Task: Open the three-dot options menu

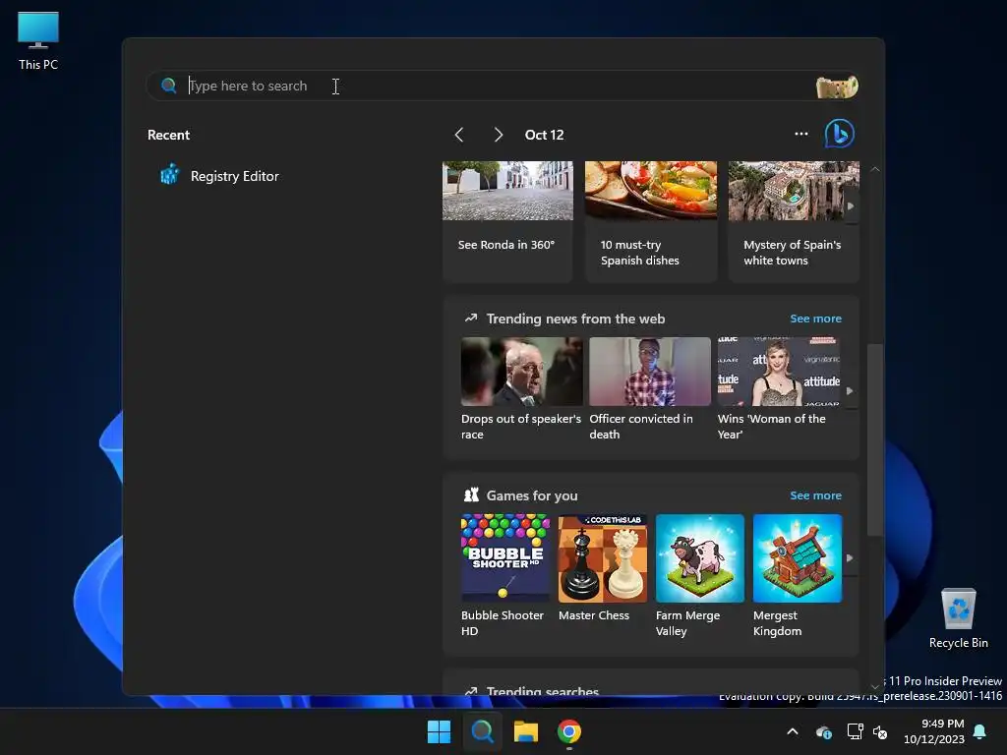Action: (800, 134)
